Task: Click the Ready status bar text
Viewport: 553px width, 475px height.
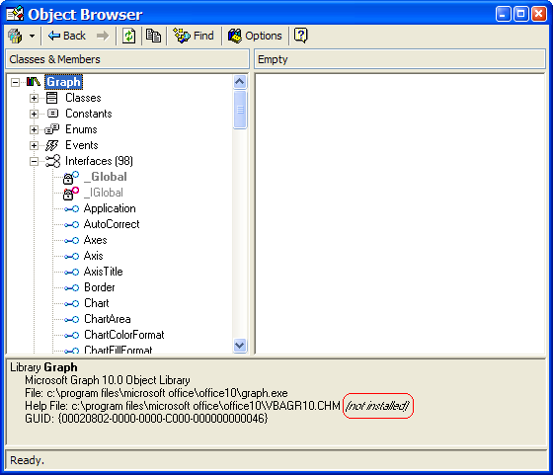Action: click(28, 460)
